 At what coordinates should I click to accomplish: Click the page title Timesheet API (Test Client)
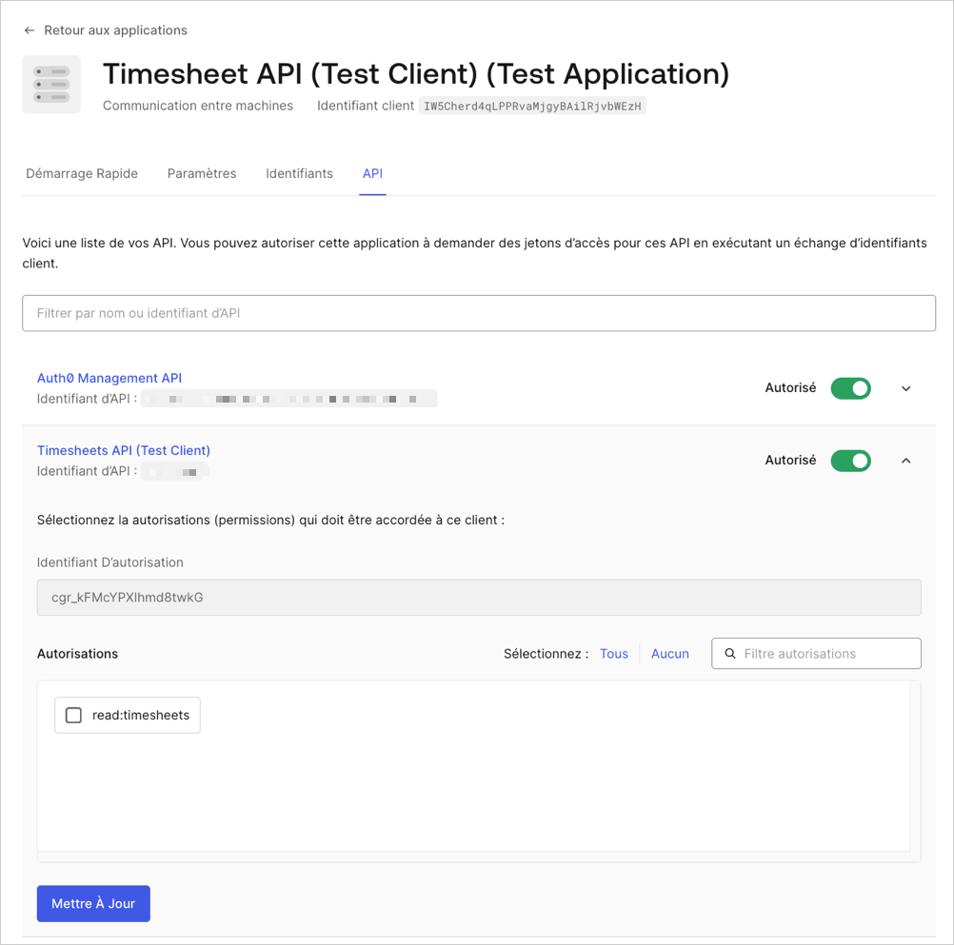coord(415,74)
